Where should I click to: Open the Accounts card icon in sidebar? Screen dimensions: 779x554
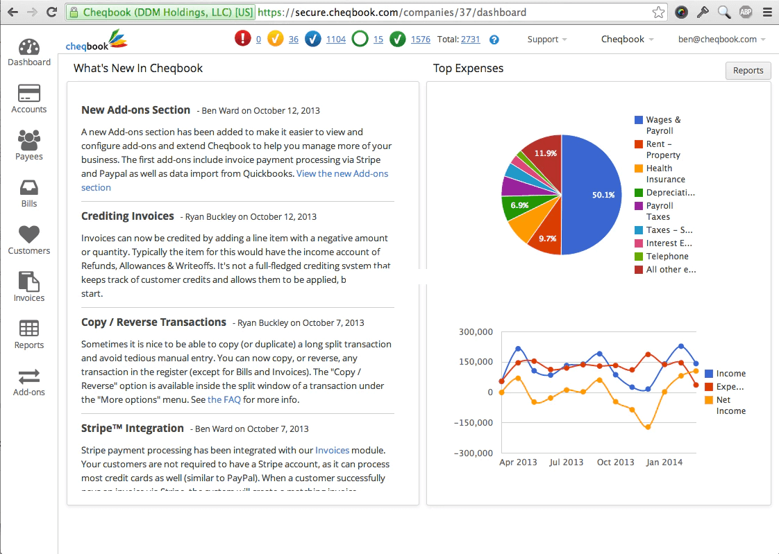pos(29,93)
